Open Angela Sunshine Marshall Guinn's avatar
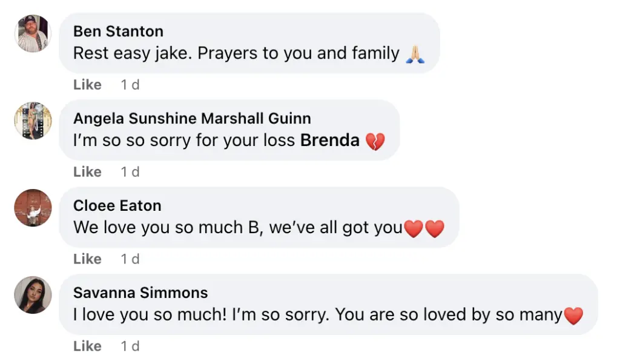 tap(32, 120)
